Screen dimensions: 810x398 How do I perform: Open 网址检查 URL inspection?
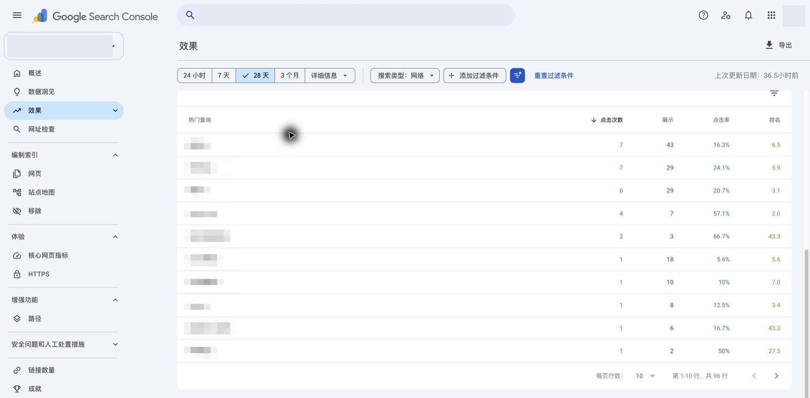64,129
